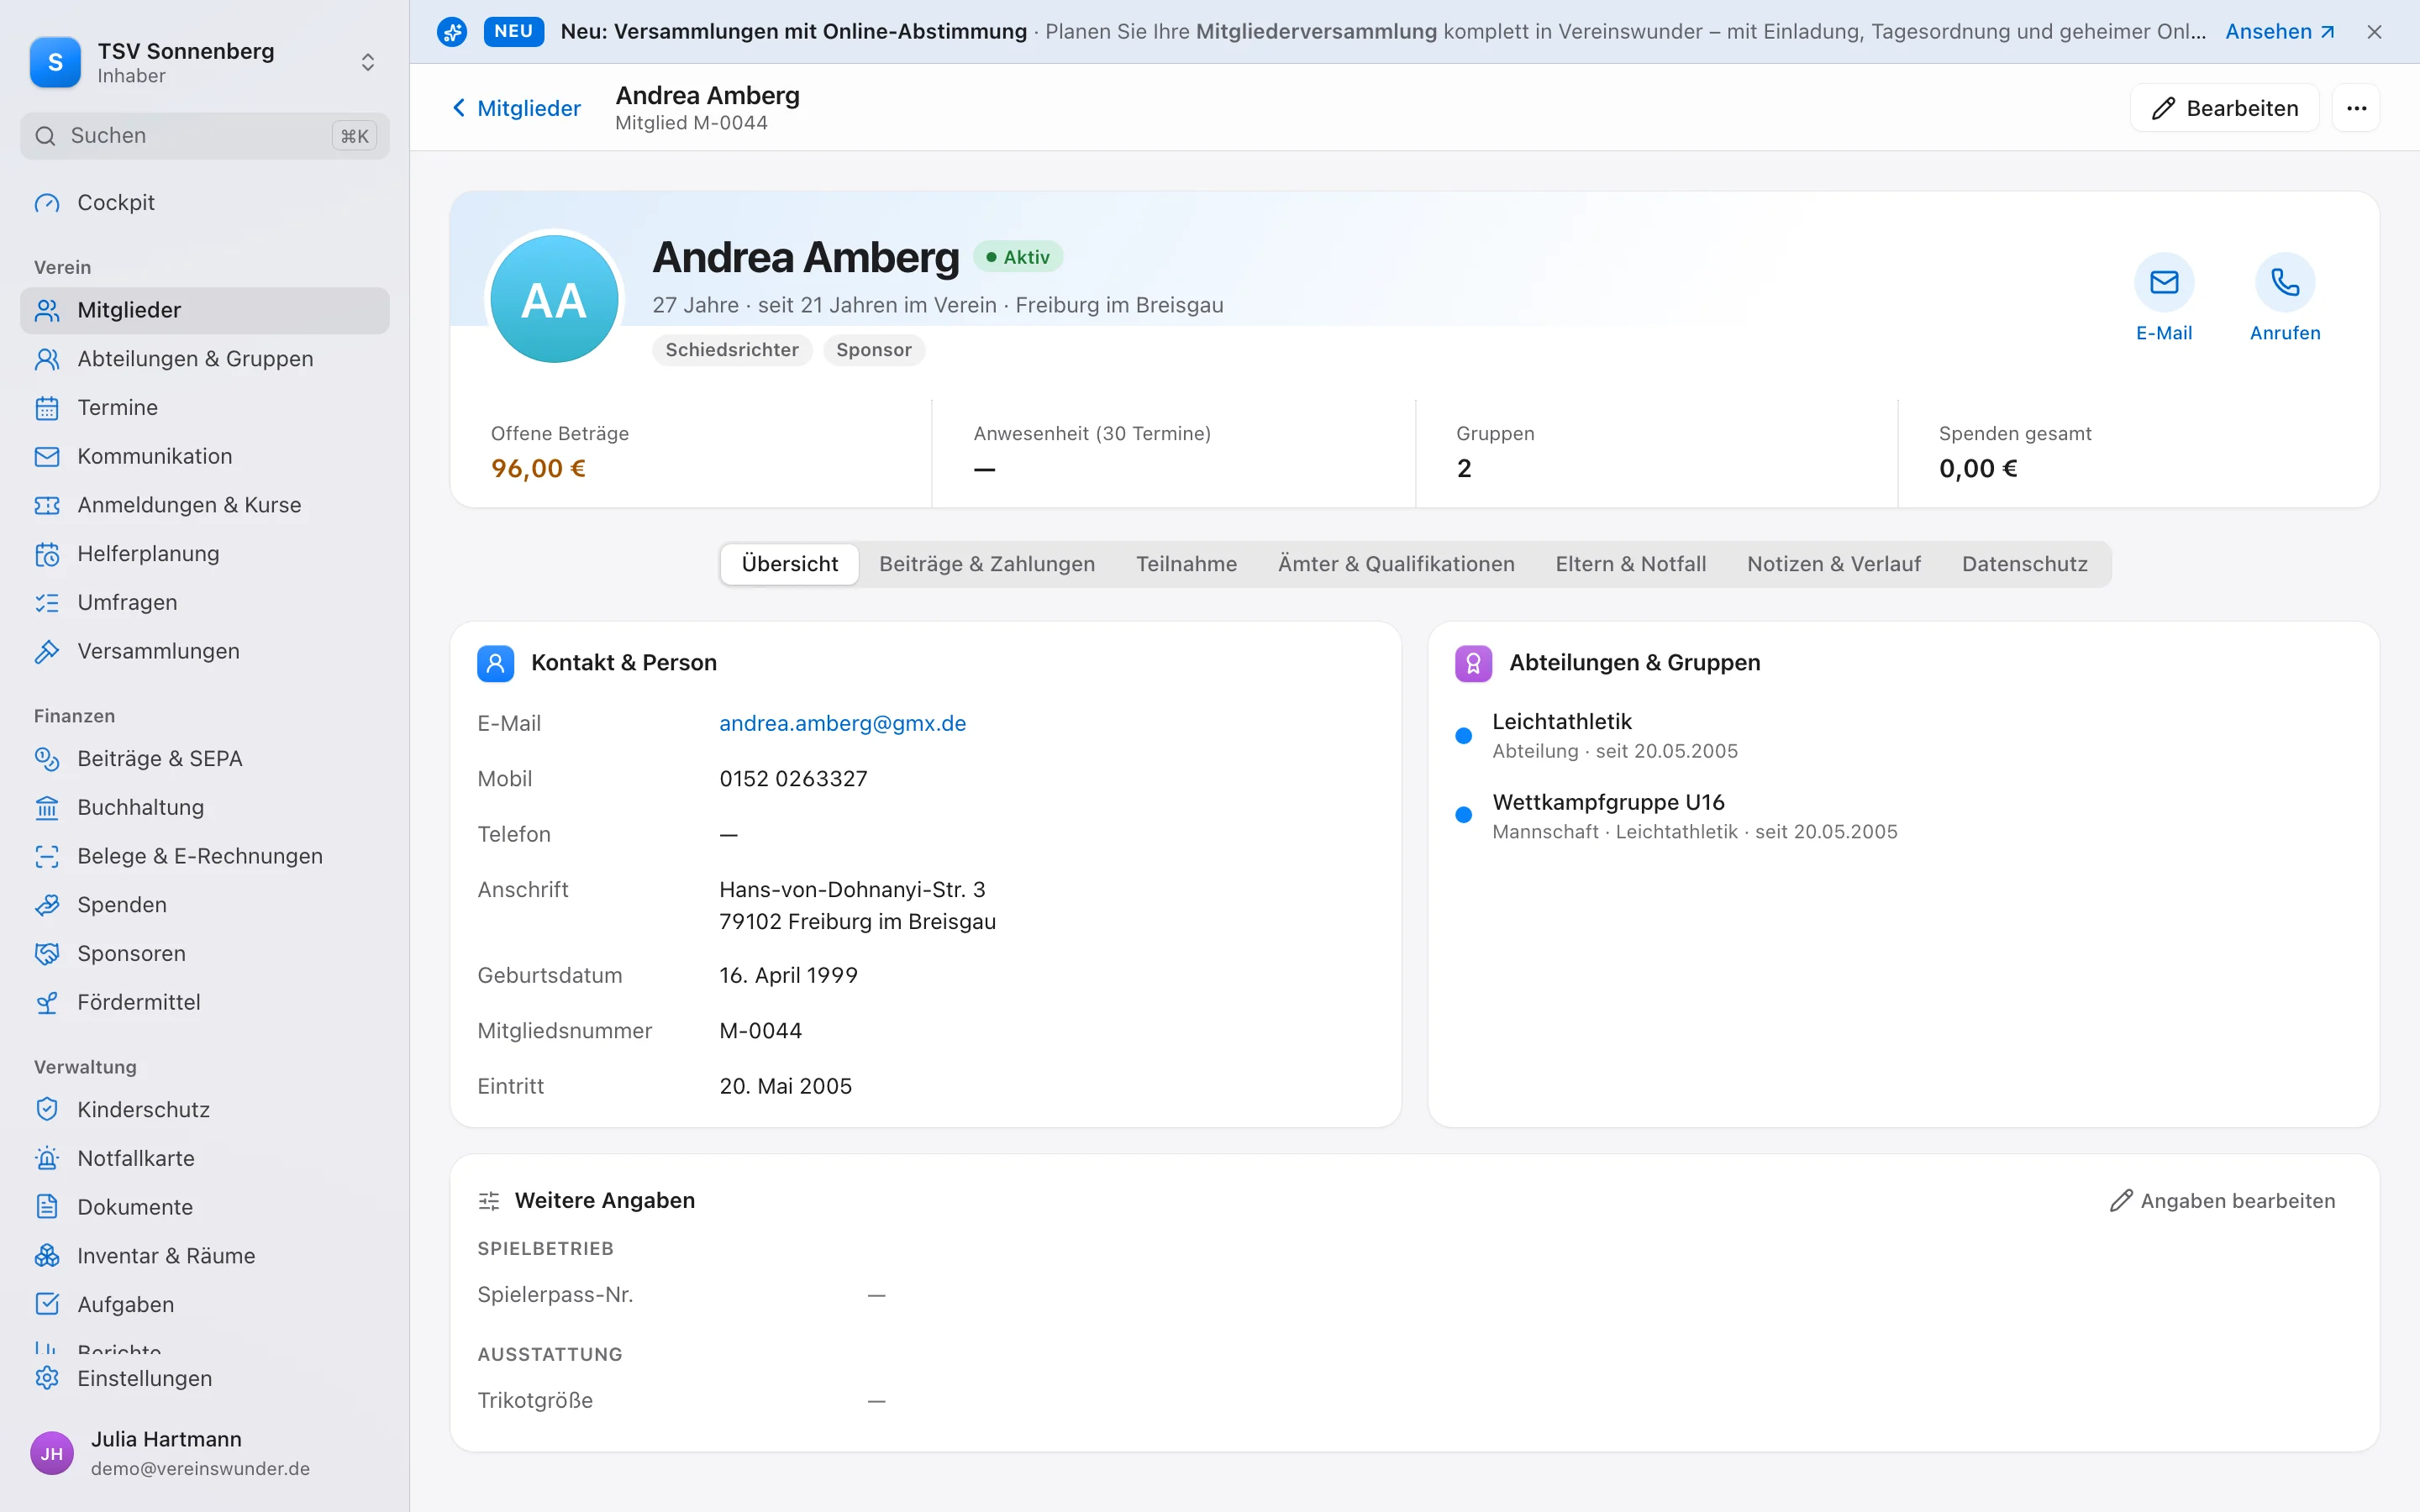This screenshot has height=1512, width=2420.
Task: Click the Bearbeiten button
Action: 2224,108
